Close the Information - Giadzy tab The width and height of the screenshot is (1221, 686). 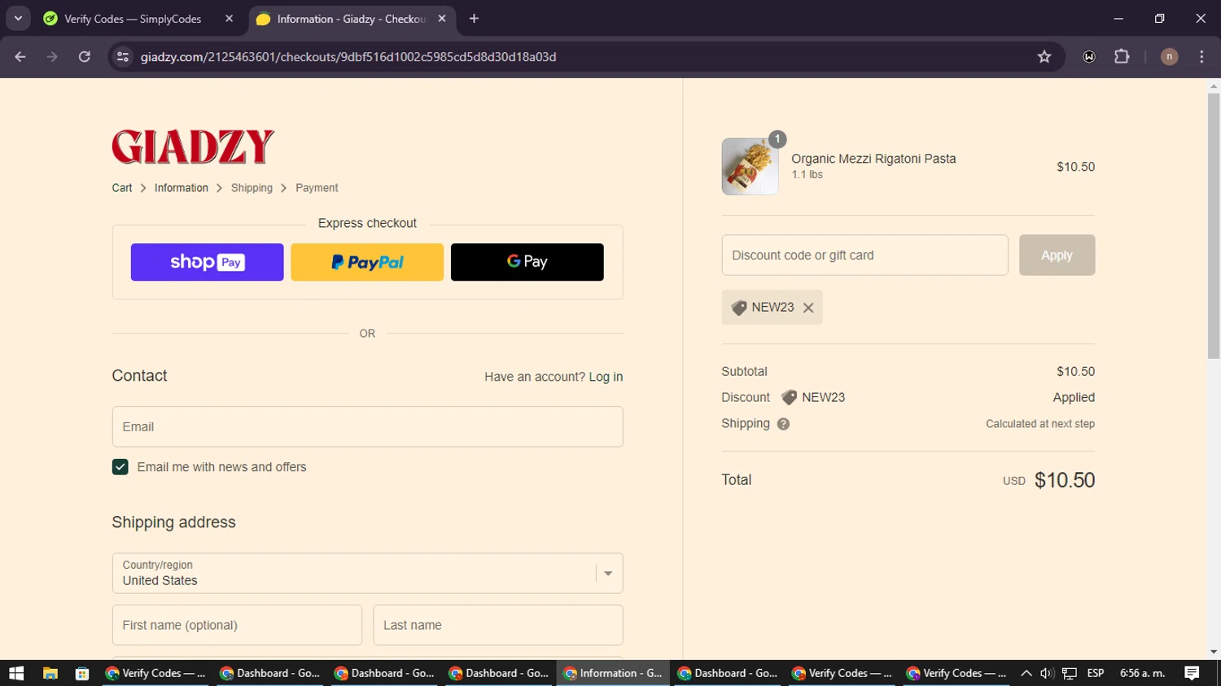(442, 19)
